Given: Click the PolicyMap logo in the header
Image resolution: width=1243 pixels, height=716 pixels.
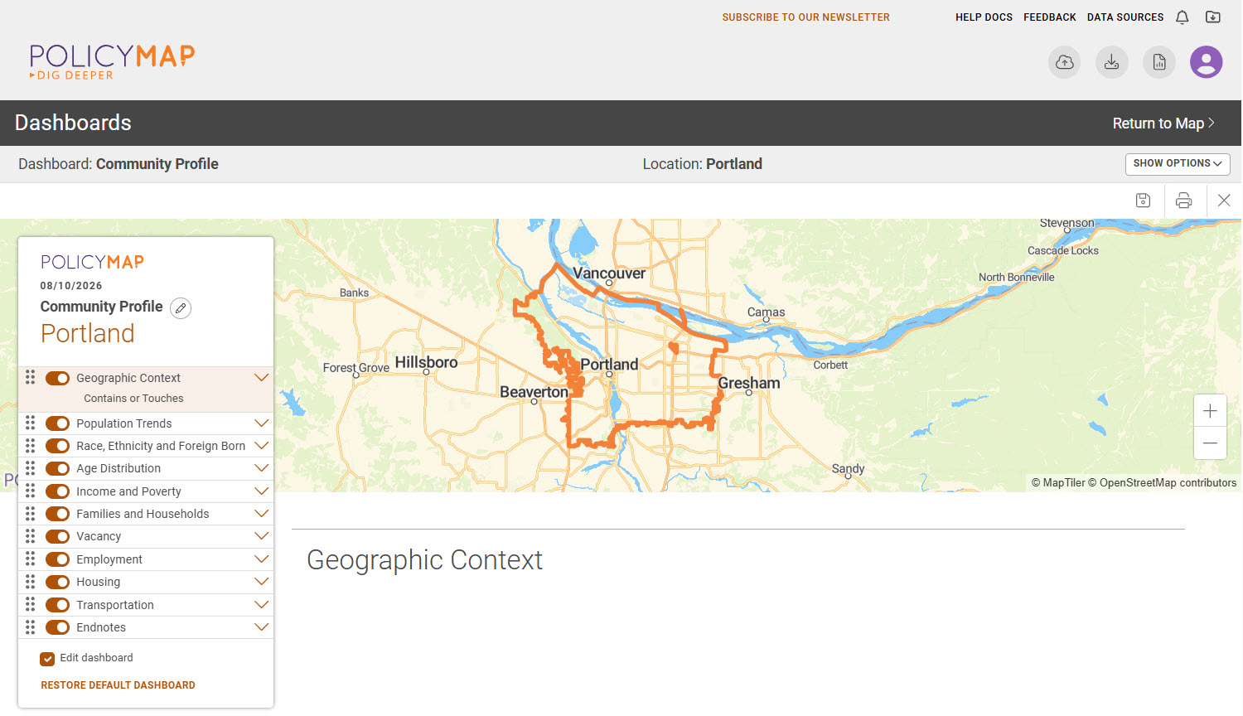Looking at the screenshot, I should point(112,62).
